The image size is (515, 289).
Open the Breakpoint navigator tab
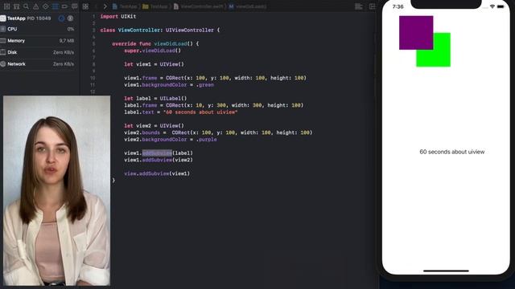point(64,6)
